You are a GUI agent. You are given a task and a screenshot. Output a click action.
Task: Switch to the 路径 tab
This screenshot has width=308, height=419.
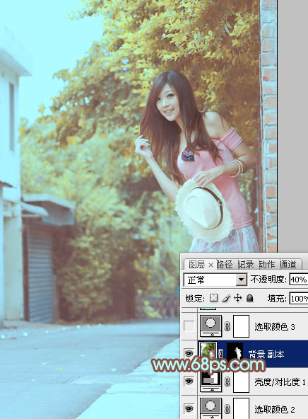coord(225,265)
